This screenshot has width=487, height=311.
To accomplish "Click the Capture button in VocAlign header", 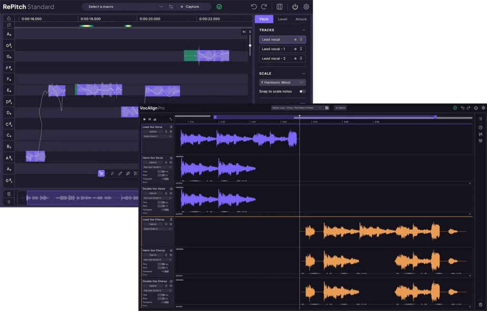I will pyautogui.click(x=340, y=108).
